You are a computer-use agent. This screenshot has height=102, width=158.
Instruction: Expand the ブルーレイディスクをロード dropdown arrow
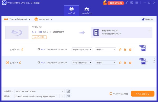[x=29, y=19]
